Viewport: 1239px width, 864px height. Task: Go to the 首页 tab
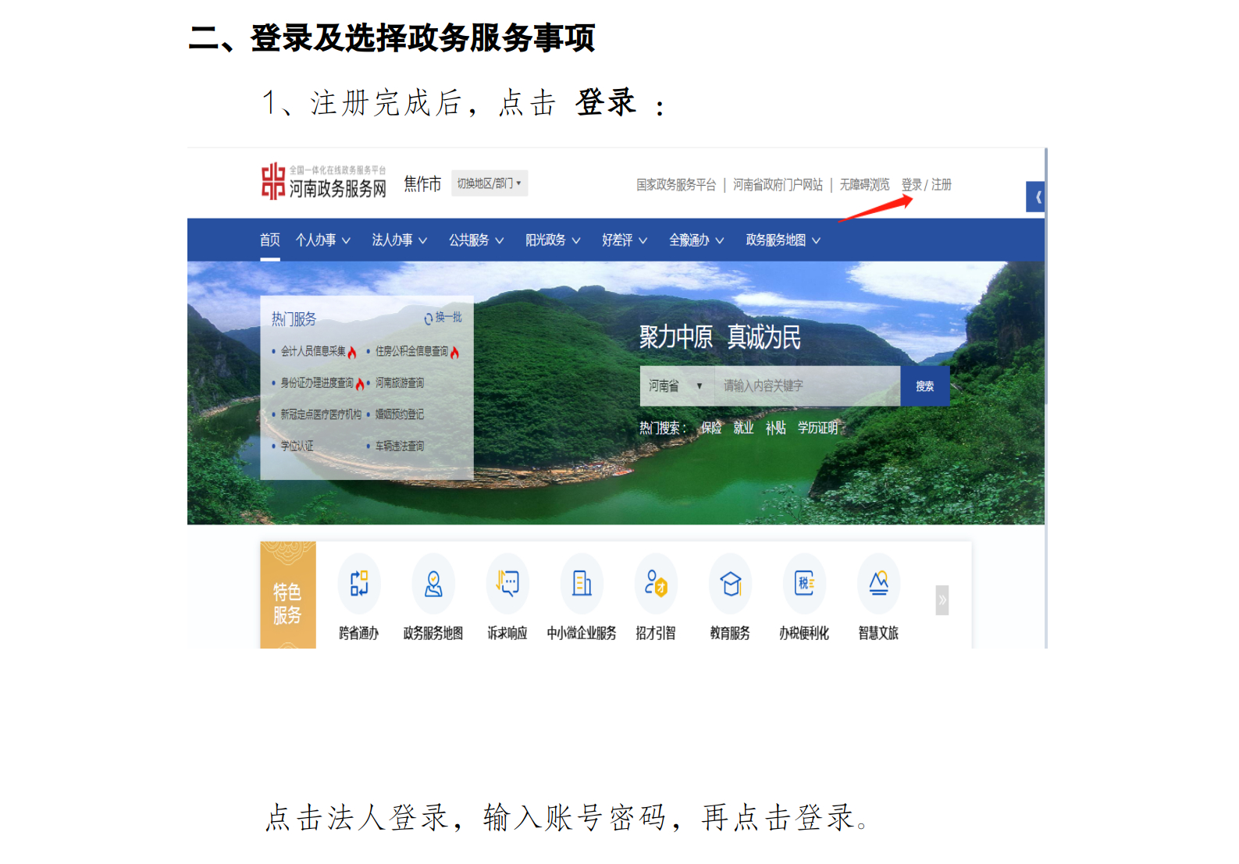click(269, 240)
